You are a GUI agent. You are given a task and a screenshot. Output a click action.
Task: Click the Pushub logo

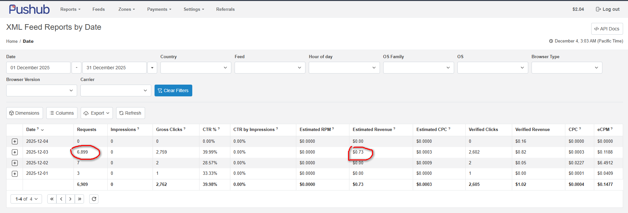[x=29, y=9]
